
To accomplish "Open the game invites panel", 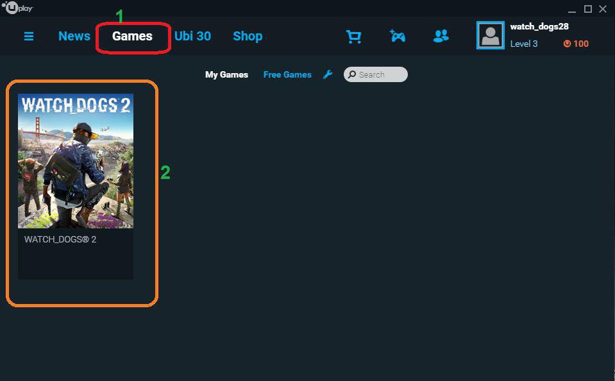I will (x=398, y=37).
